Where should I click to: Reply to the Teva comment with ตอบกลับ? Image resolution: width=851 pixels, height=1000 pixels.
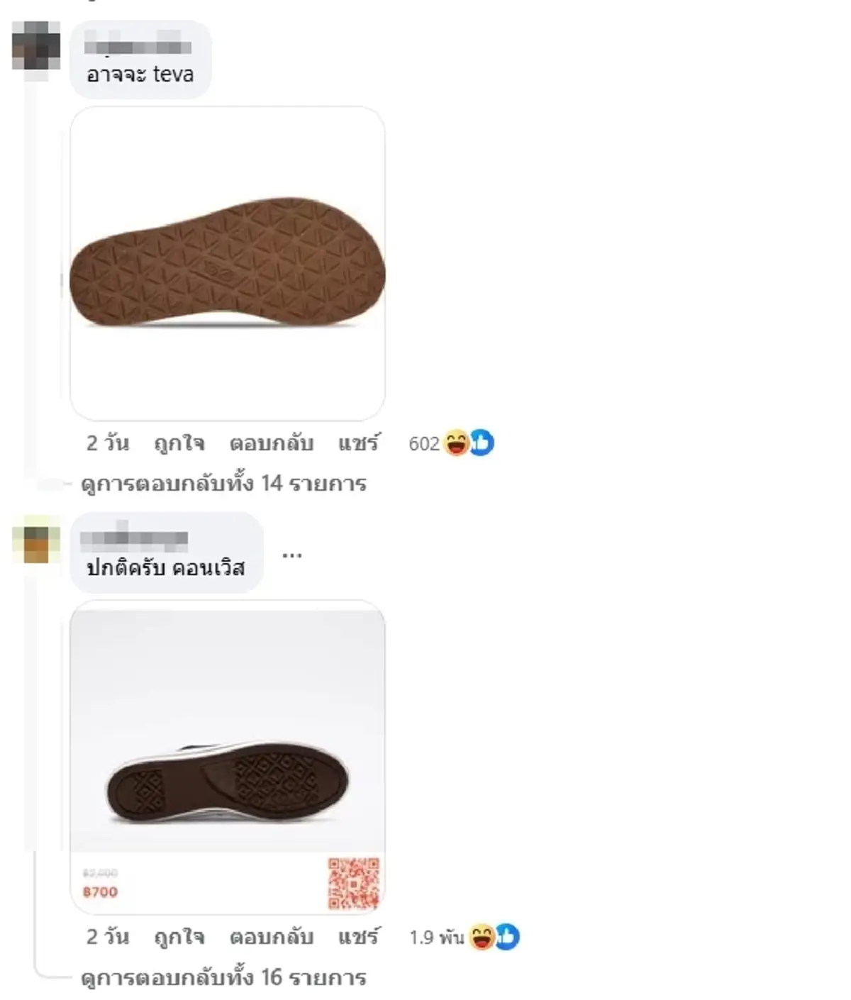point(271,443)
